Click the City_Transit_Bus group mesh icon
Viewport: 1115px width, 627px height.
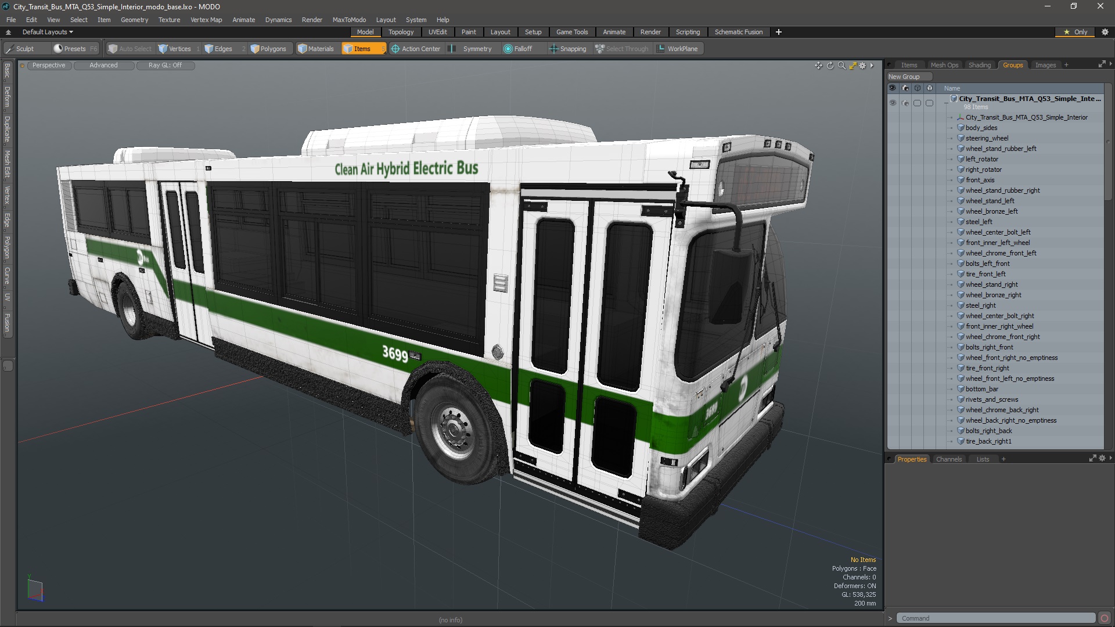click(954, 99)
